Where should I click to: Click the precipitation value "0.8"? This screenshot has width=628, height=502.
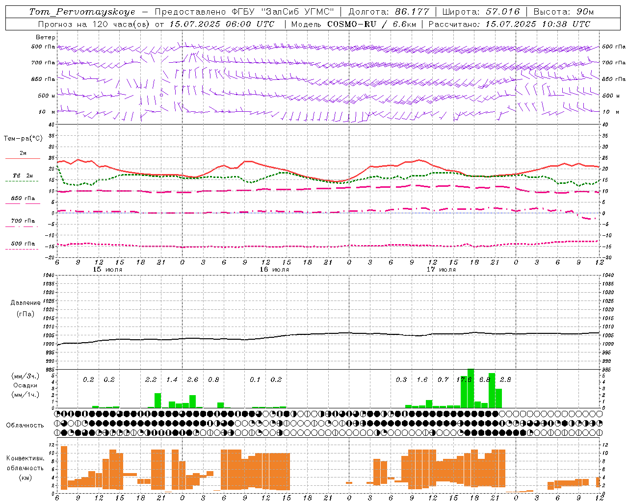point(213,379)
